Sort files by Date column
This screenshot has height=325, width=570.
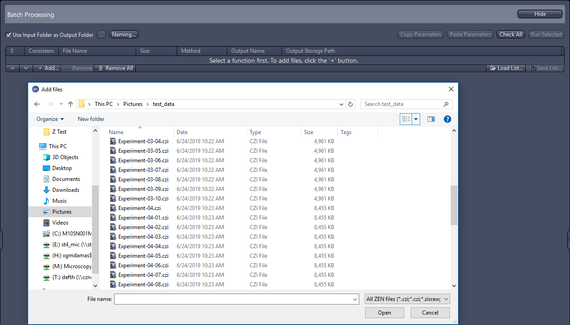pyautogui.click(x=210, y=132)
